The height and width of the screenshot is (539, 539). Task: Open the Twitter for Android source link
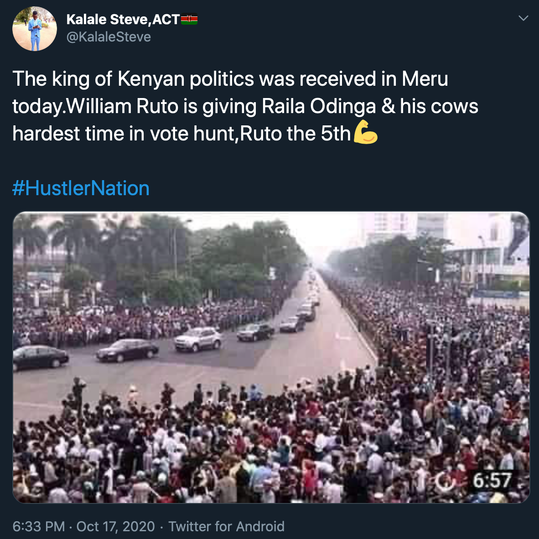pyautogui.click(x=227, y=527)
